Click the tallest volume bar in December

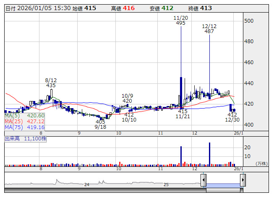coord(209,153)
